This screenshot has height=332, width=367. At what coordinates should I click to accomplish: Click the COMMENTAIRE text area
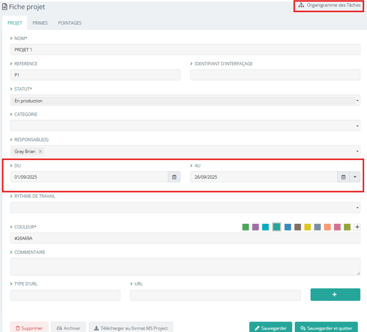185,267
